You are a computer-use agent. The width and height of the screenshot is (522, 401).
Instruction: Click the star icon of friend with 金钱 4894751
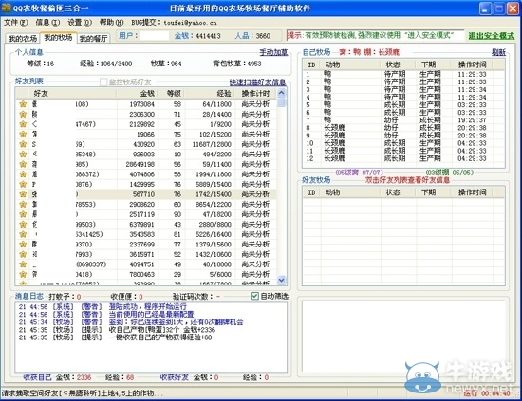(23, 264)
